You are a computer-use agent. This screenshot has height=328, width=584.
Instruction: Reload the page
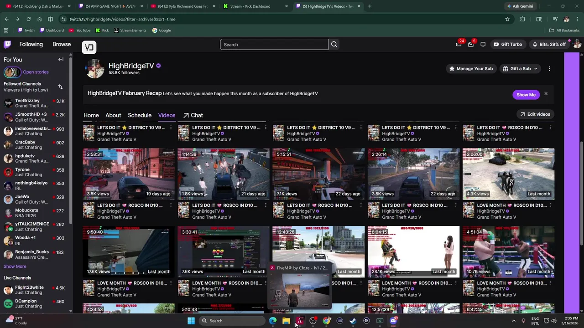[x=28, y=19]
